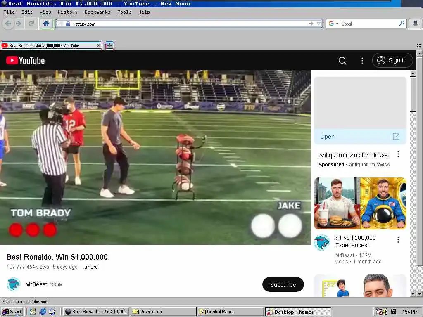Click the MrBeast channel avatar under the video
The image size is (423, 317).
13,284
